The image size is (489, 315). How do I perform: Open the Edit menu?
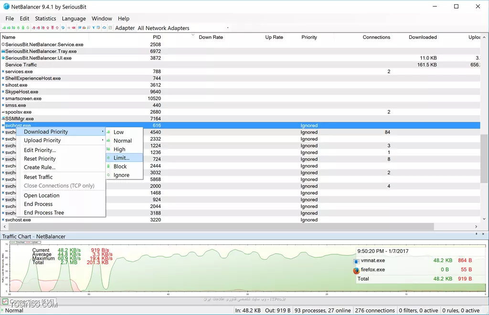point(24,19)
